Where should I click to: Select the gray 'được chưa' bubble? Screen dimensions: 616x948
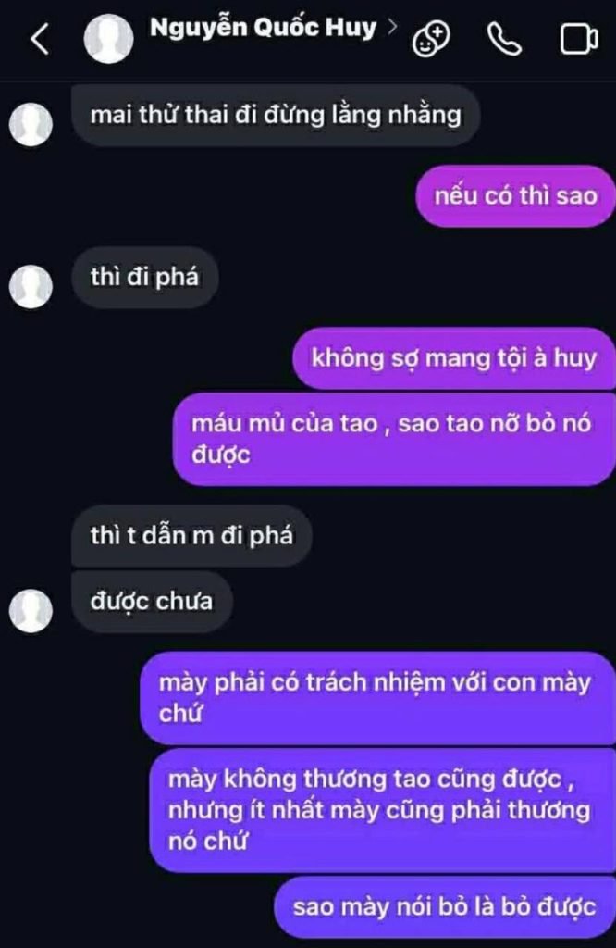(x=152, y=601)
